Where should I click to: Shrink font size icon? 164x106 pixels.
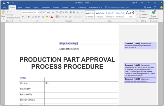44,13
